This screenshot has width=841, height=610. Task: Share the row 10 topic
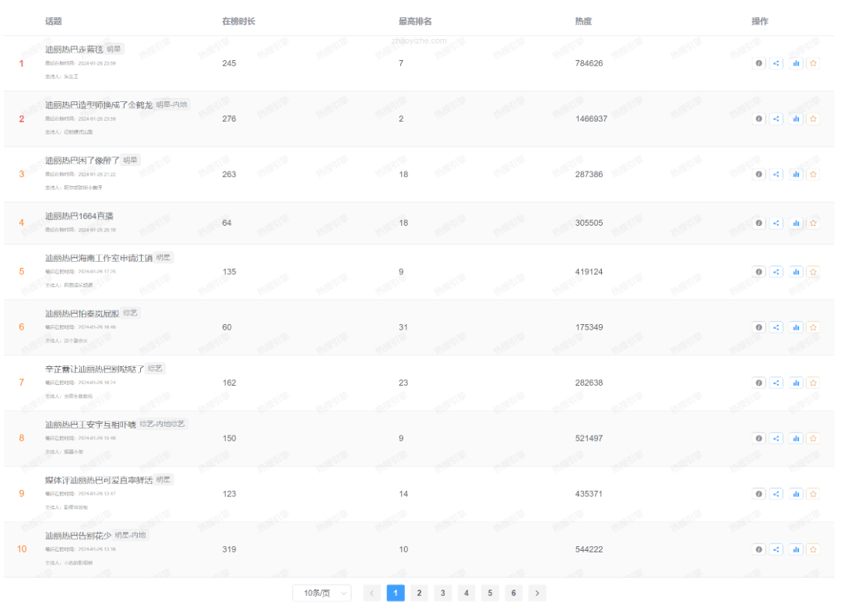[x=776, y=549]
